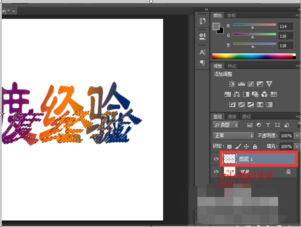Add a Black & White adjustment
The width and height of the screenshot is (301, 227).
click(246, 94)
